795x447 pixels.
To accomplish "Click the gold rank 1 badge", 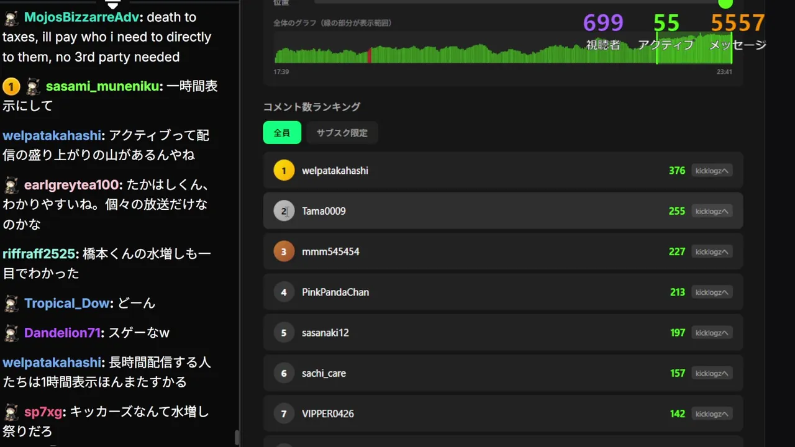I will click(284, 171).
